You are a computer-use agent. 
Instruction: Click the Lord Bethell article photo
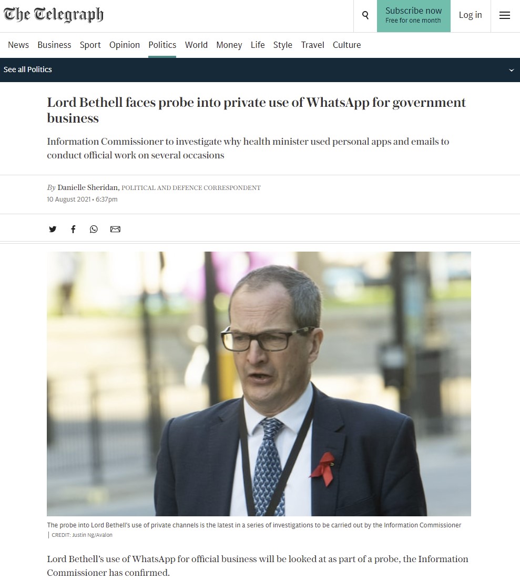(259, 384)
